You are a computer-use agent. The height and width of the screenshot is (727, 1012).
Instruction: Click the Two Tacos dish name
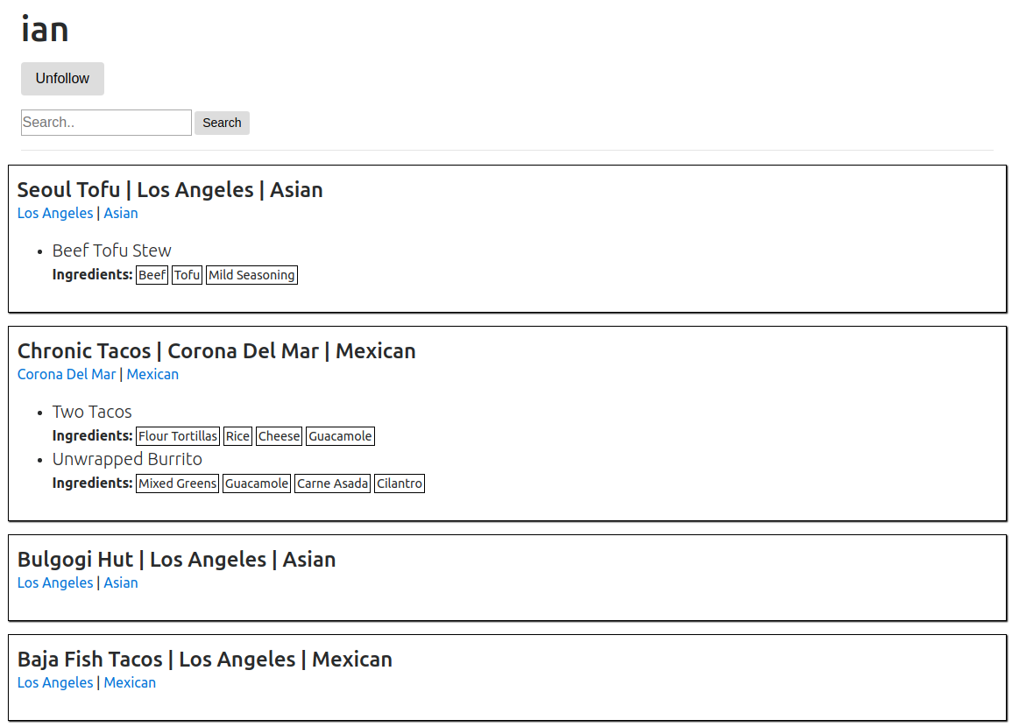[92, 412]
